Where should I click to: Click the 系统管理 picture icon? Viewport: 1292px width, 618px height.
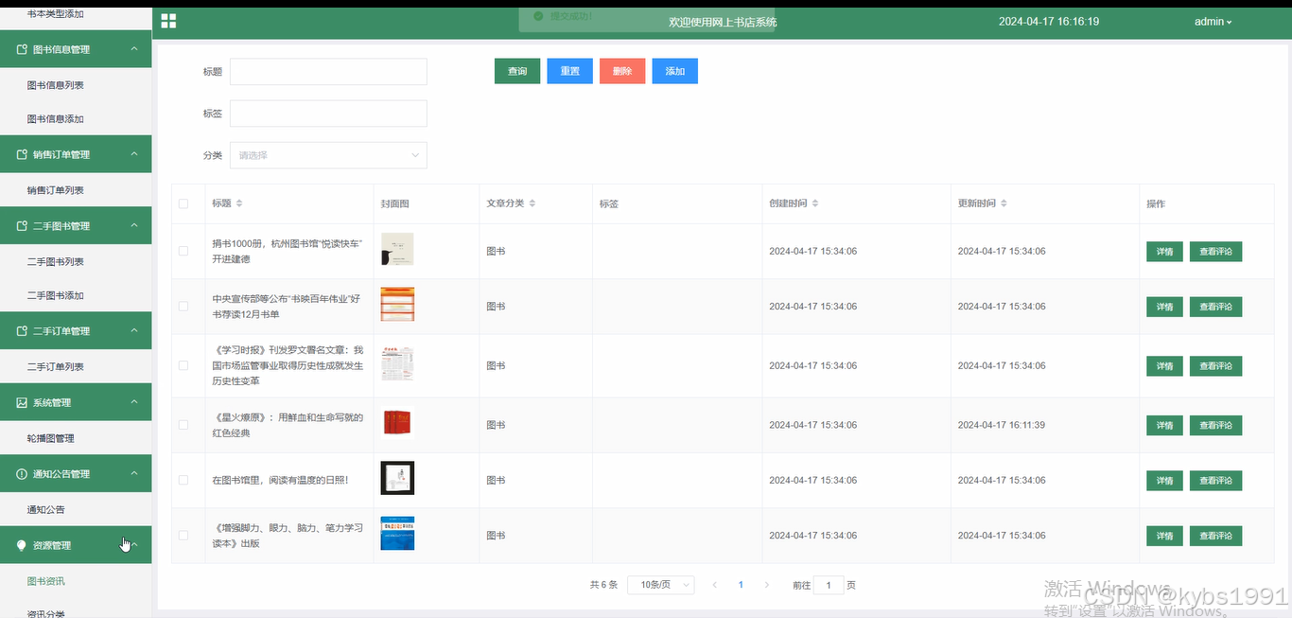(x=22, y=402)
